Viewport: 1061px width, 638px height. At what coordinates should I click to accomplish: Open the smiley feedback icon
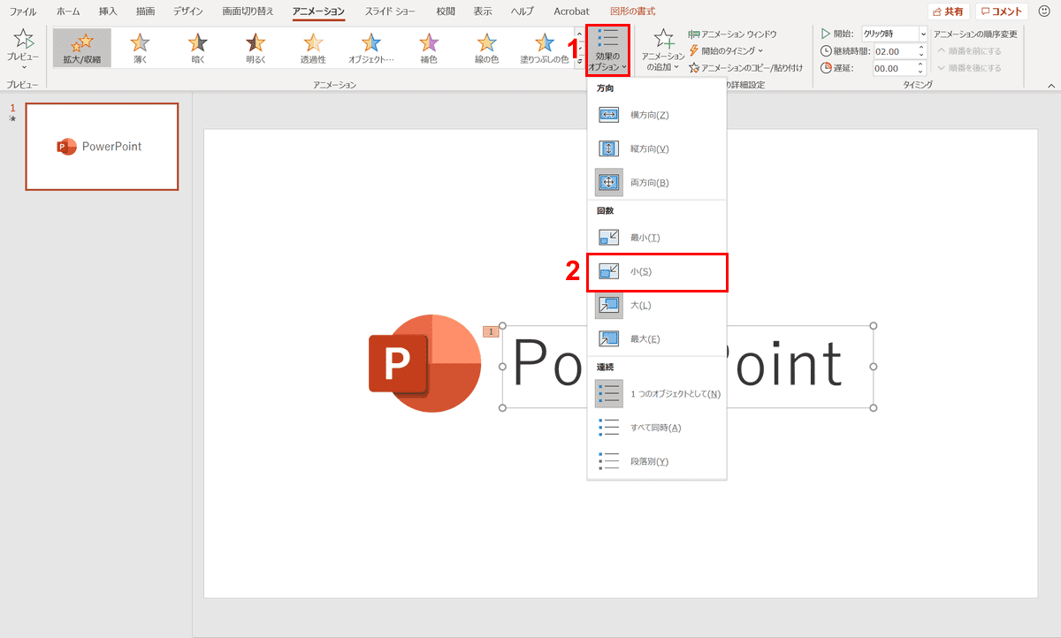1044,11
